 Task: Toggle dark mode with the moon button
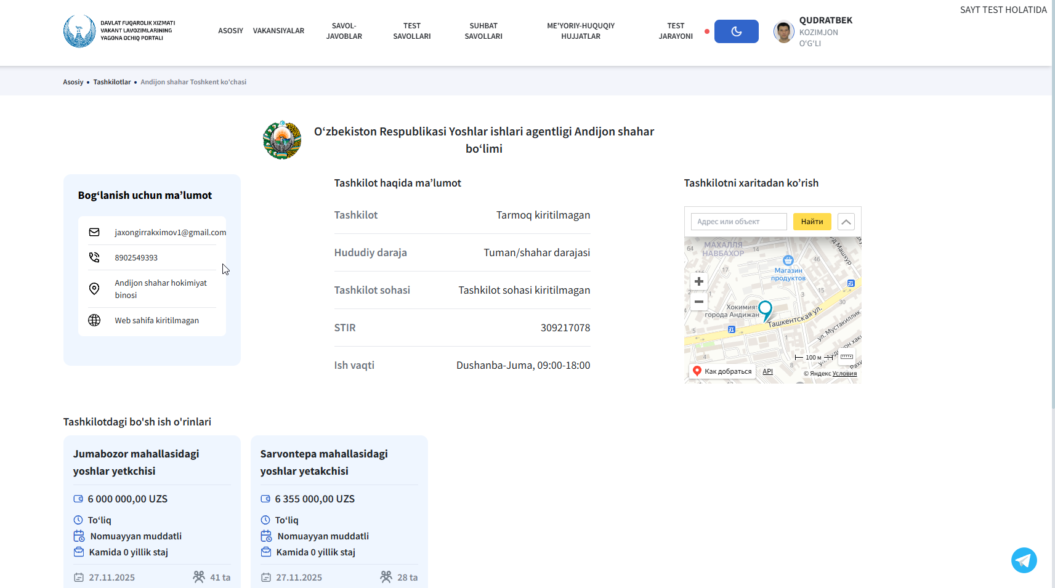(736, 31)
